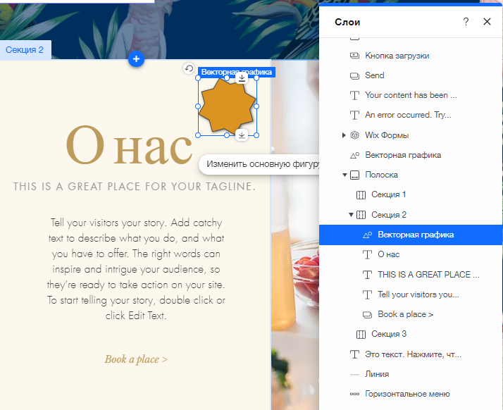Click the Кнопка загрузки layer icon
Viewport: 503px width, 410px height.
pyautogui.click(x=354, y=56)
